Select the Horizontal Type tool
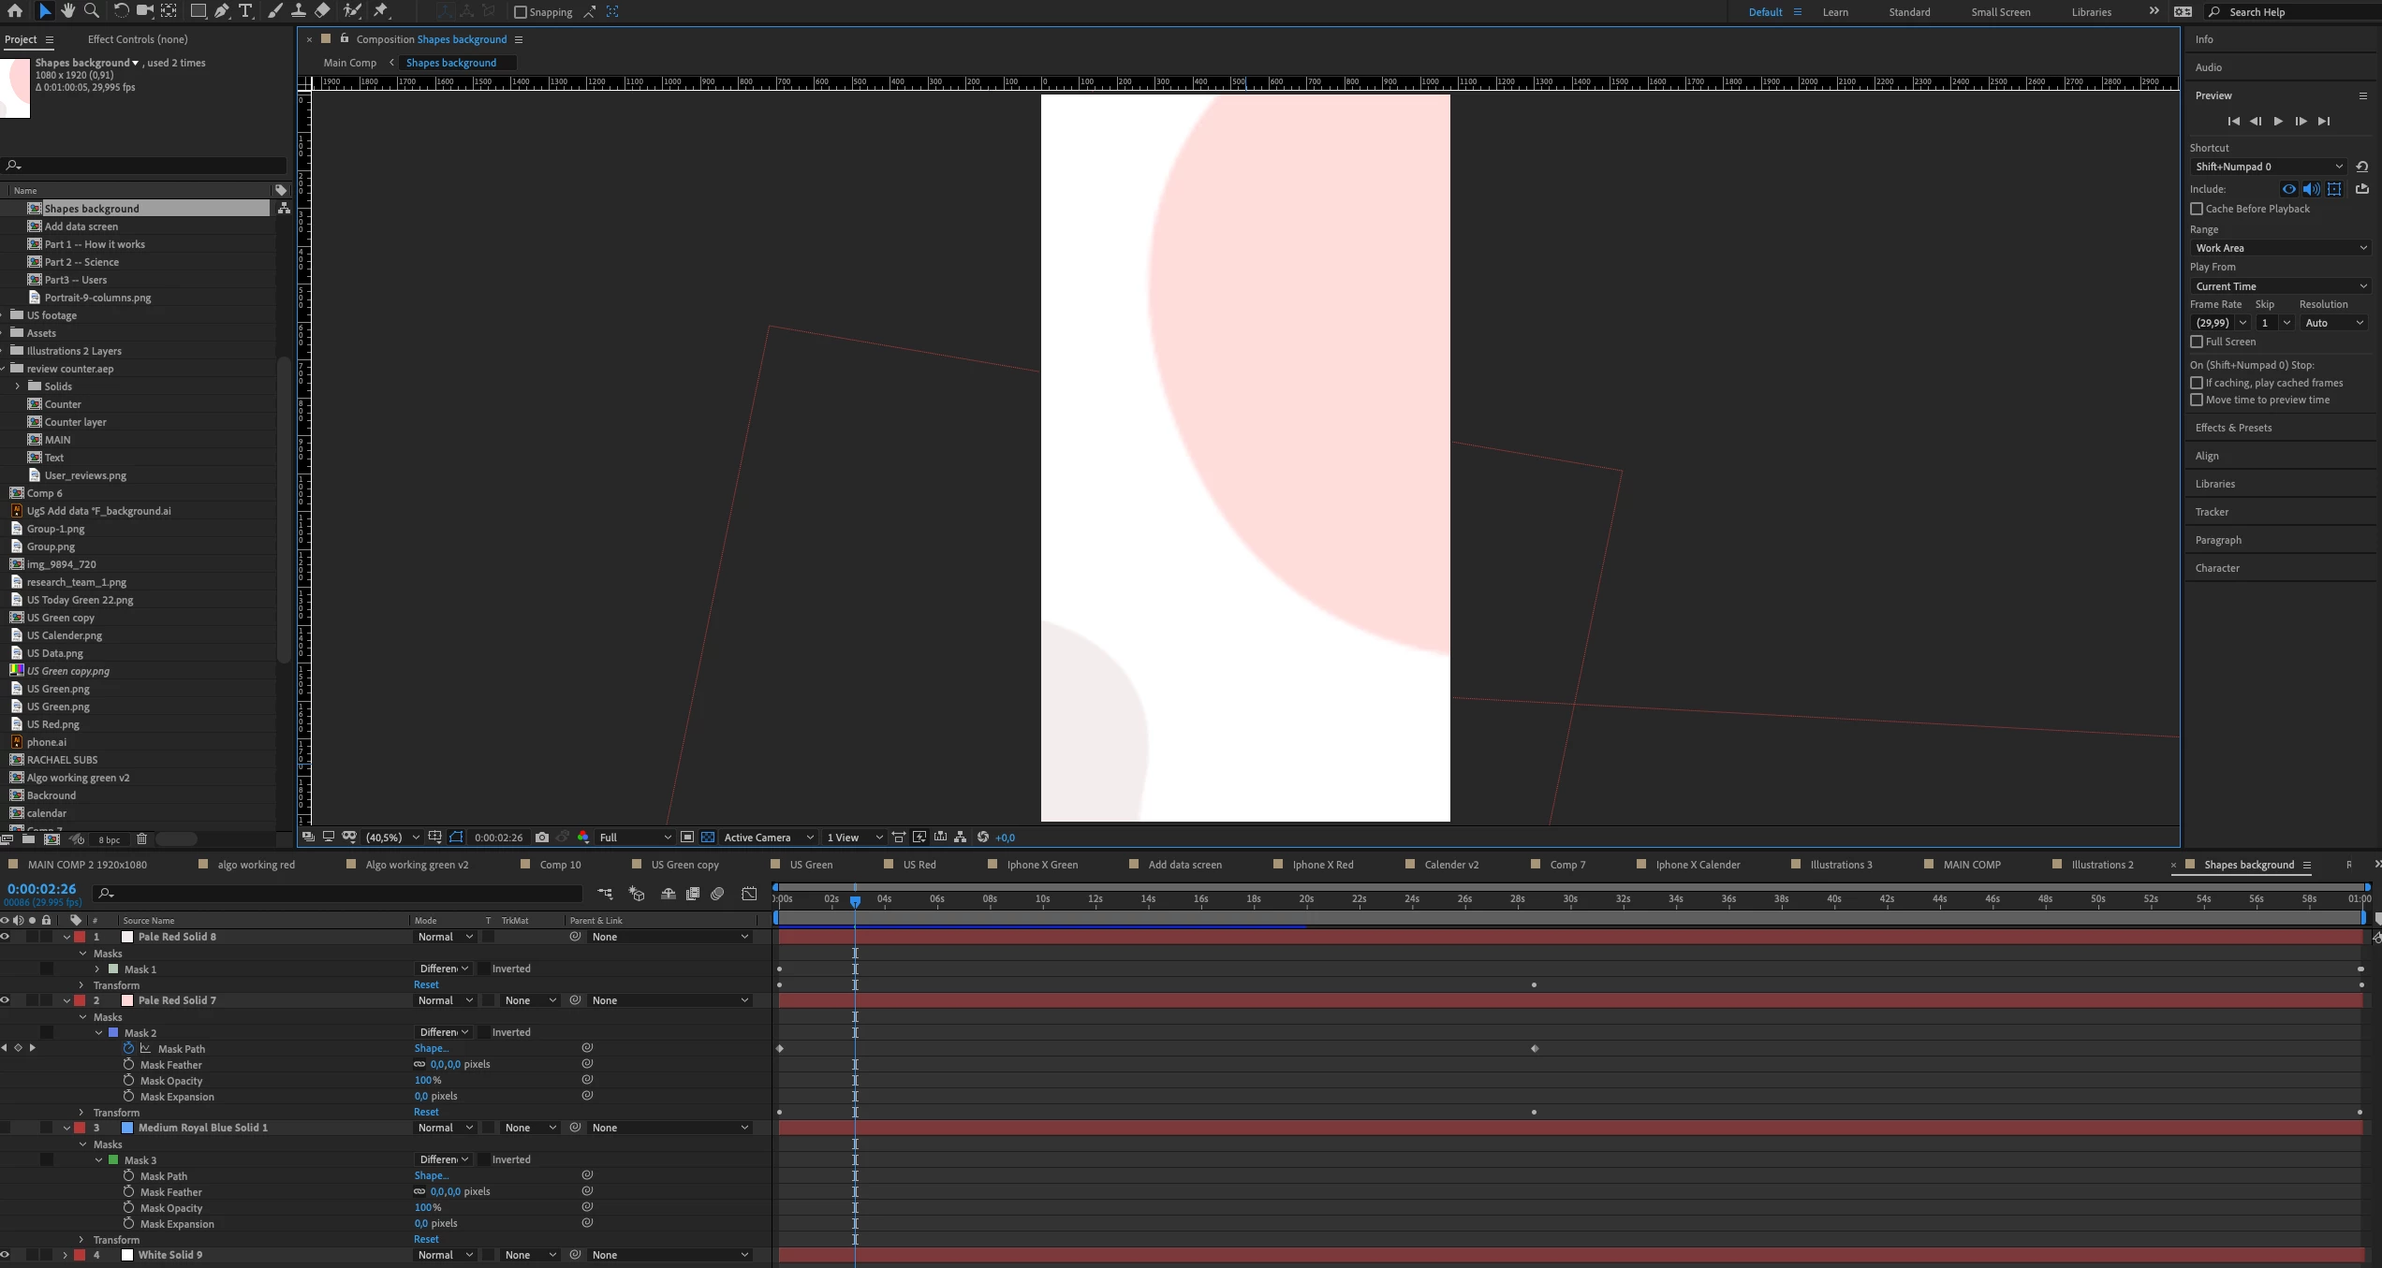The height and width of the screenshot is (1268, 2382). point(245,11)
